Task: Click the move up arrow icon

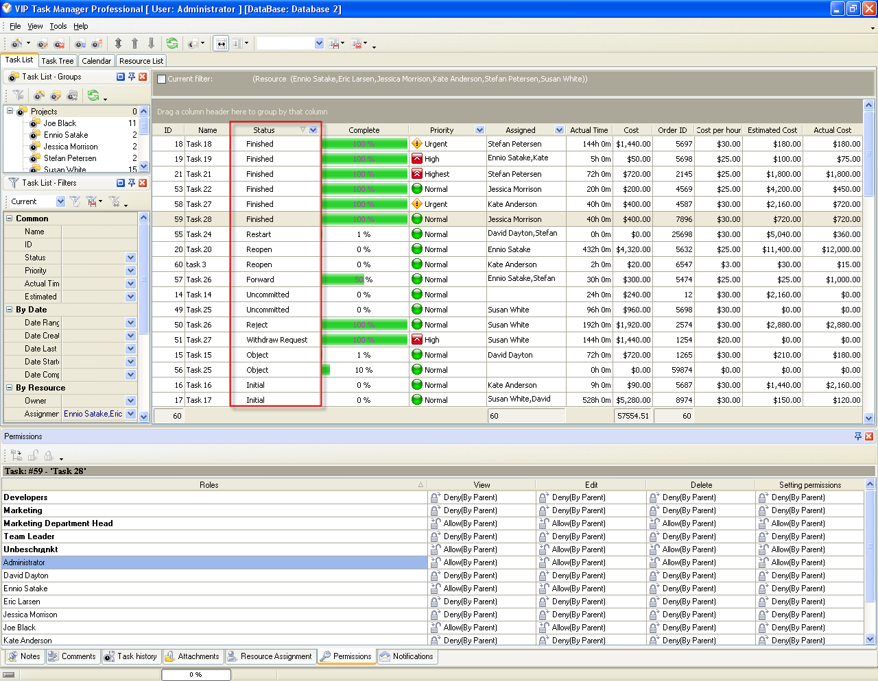Action: pyautogui.click(x=134, y=43)
